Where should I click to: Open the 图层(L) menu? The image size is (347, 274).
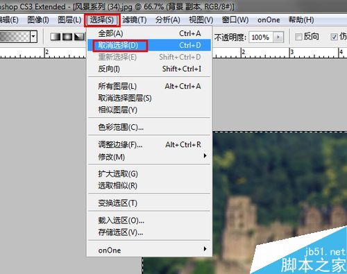pos(69,20)
